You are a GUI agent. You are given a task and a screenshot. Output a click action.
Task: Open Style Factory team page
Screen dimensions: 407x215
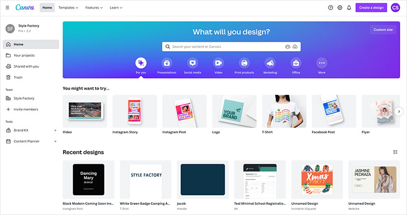[31, 98]
